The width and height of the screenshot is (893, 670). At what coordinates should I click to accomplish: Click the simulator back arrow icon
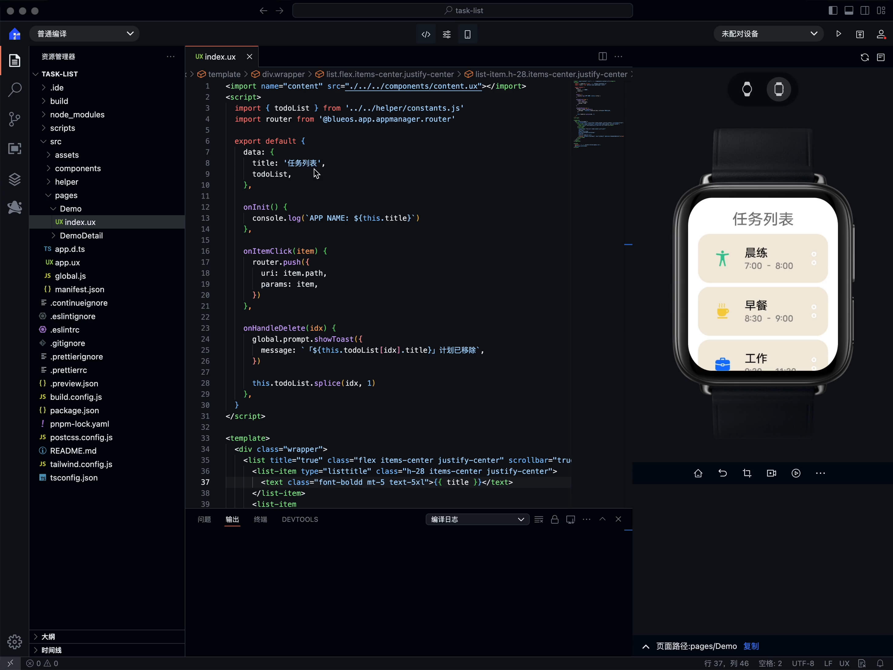pyautogui.click(x=723, y=473)
